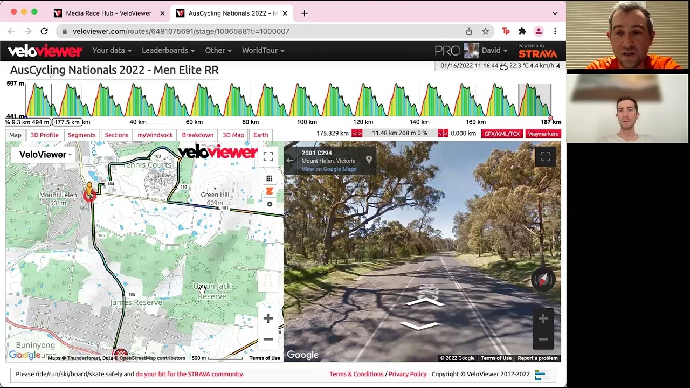
Task: Click the grey selection at elevation profile end
Action: tap(535, 100)
